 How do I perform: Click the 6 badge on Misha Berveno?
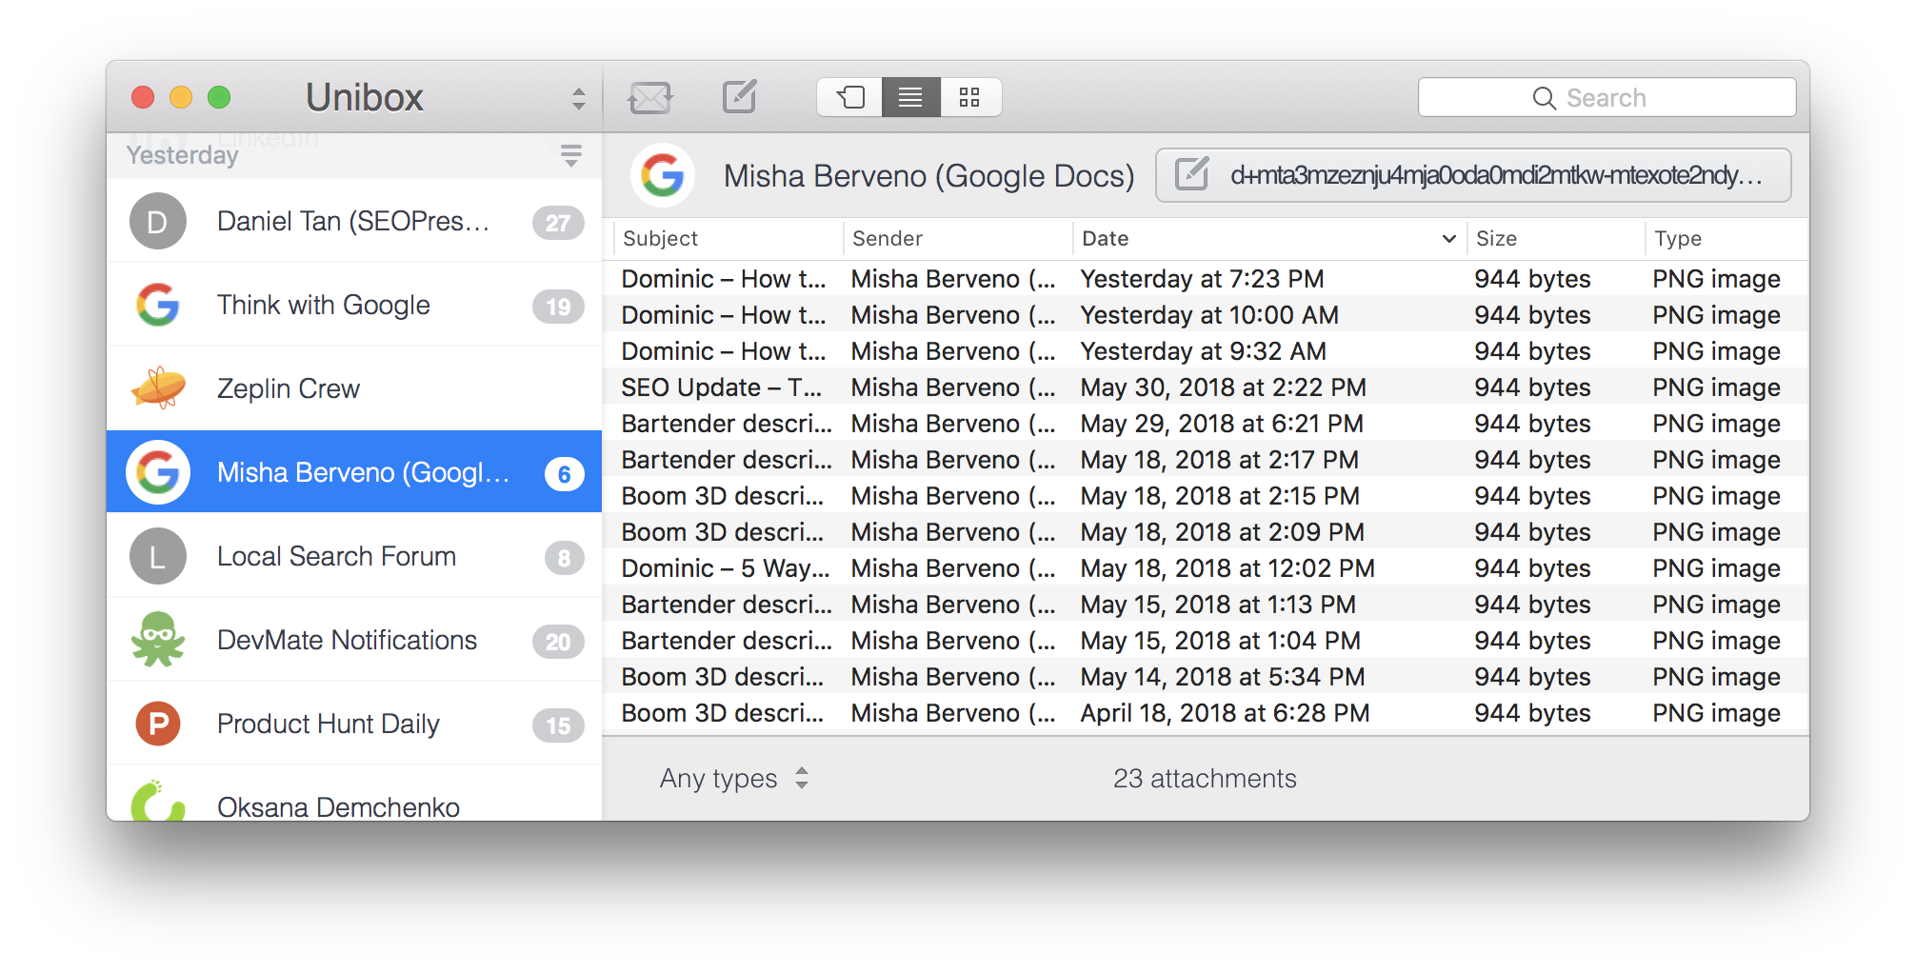564,474
